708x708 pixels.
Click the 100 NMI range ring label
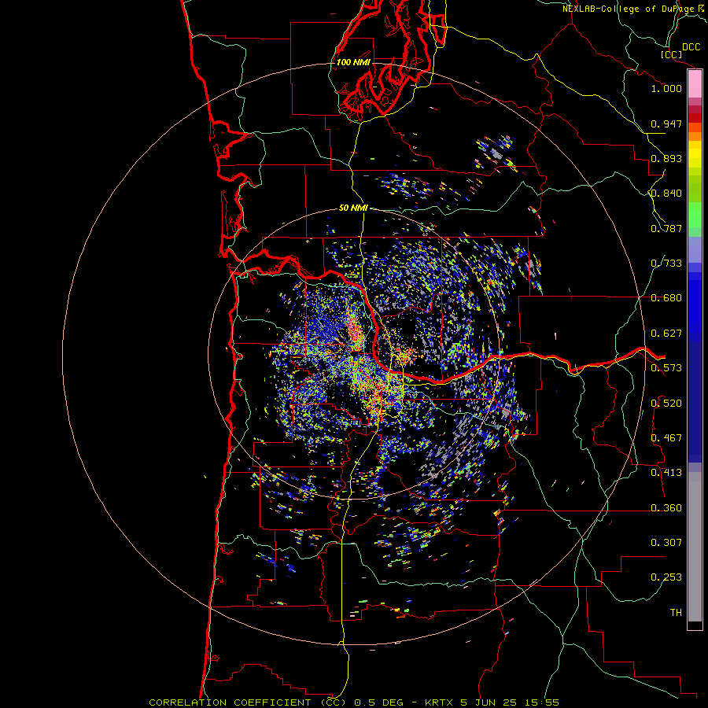[353, 62]
